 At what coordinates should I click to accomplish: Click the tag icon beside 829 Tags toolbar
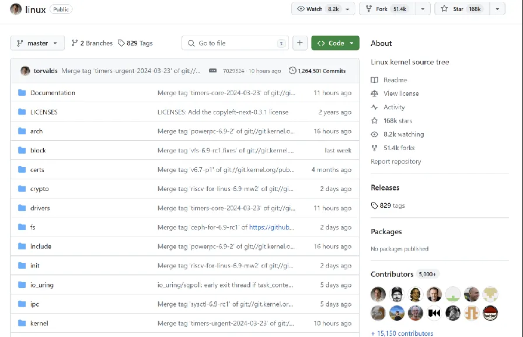click(121, 43)
